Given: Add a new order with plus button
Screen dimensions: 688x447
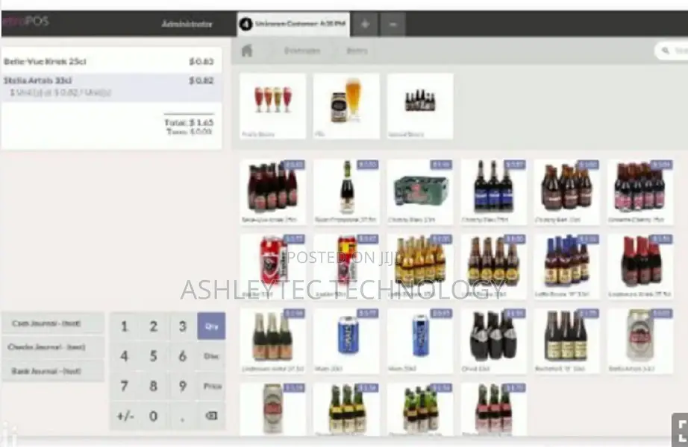Looking at the screenshot, I should coord(365,25).
